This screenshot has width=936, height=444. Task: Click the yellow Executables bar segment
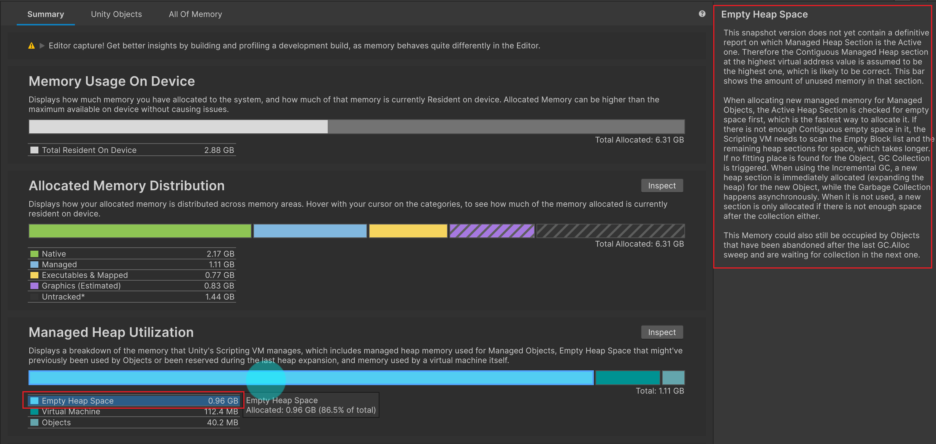tap(408, 231)
